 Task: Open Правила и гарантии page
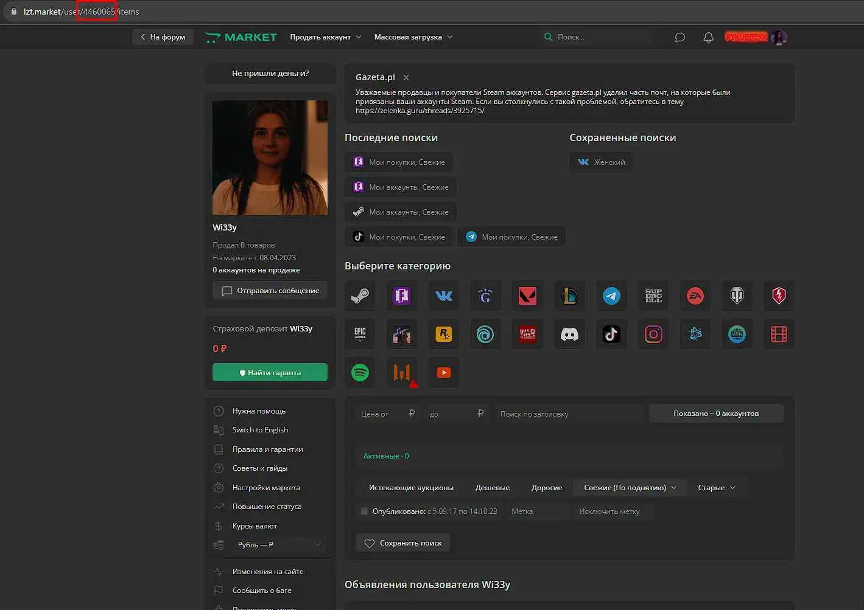268,449
